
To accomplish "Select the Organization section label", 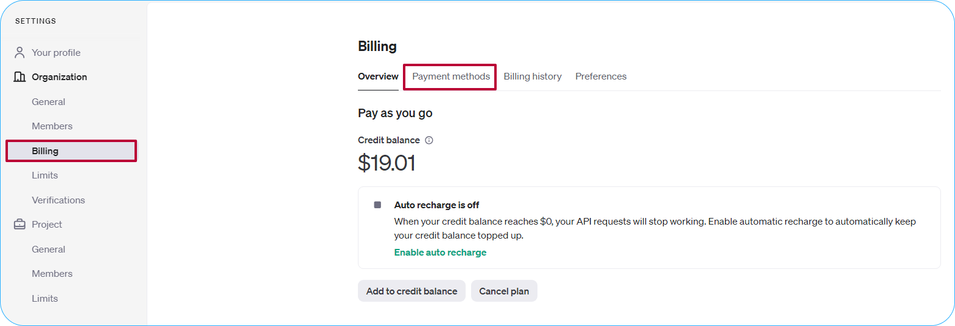I will (x=60, y=77).
